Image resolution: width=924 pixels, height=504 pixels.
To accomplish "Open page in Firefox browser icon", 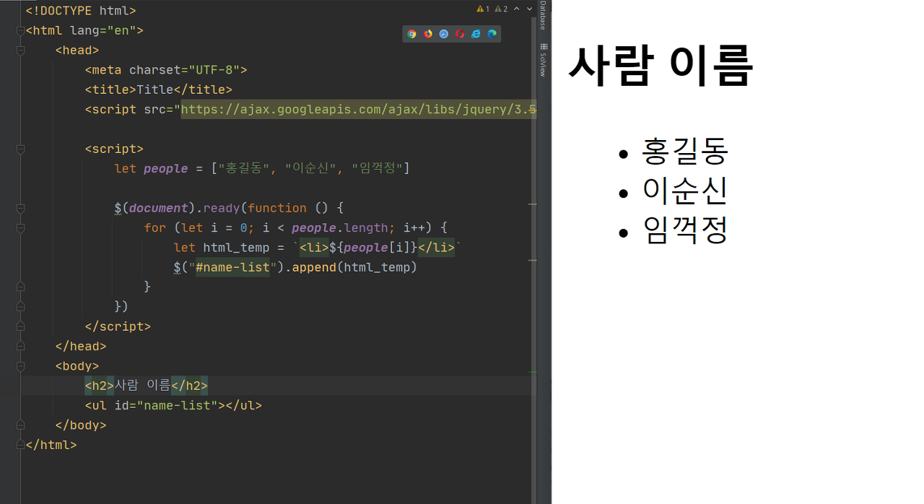I will 428,34.
